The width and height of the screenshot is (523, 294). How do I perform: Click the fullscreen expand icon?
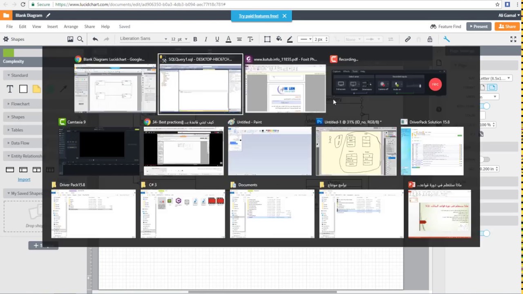513,39
